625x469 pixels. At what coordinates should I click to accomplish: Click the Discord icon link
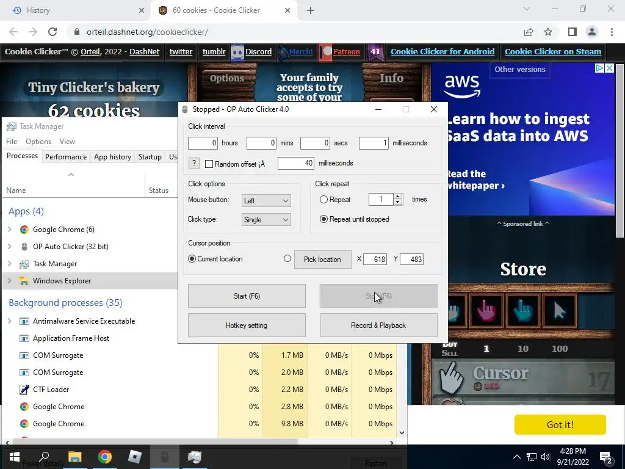(x=237, y=53)
